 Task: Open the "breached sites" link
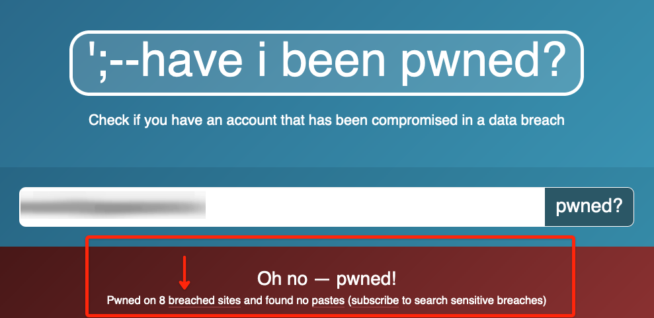click(x=204, y=301)
